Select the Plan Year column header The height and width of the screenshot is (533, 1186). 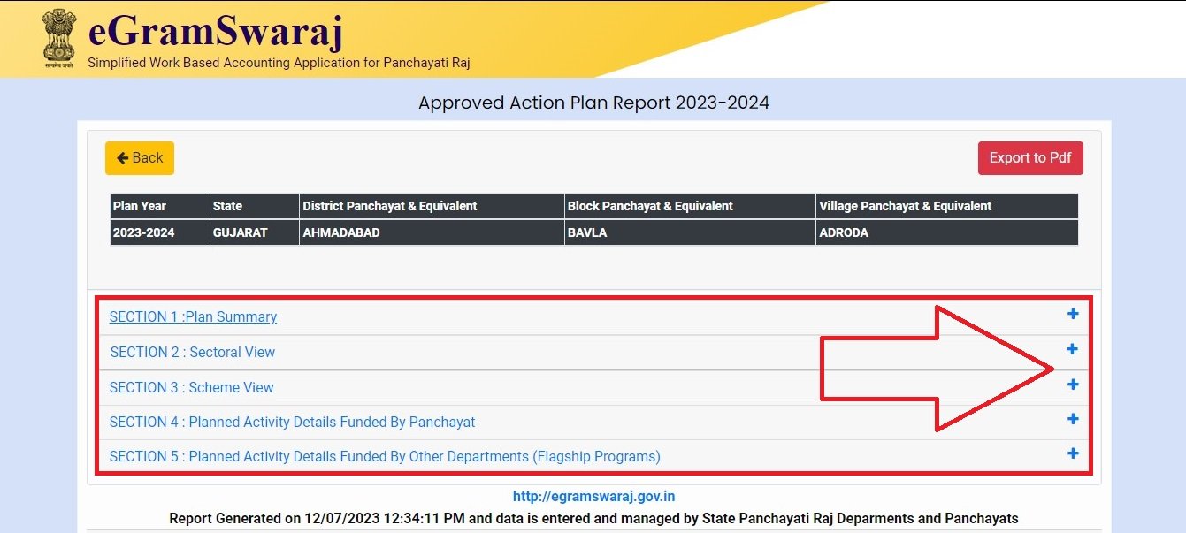160,206
